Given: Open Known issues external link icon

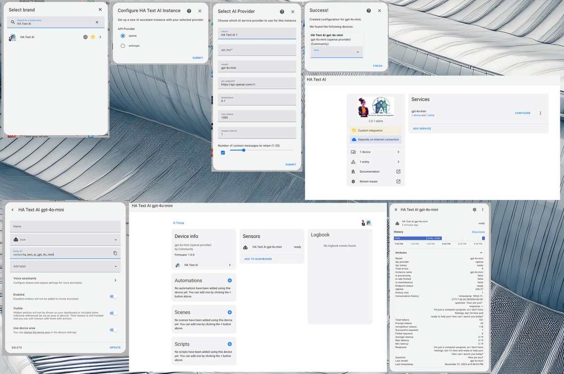Looking at the screenshot, I should pyautogui.click(x=398, y=181).
